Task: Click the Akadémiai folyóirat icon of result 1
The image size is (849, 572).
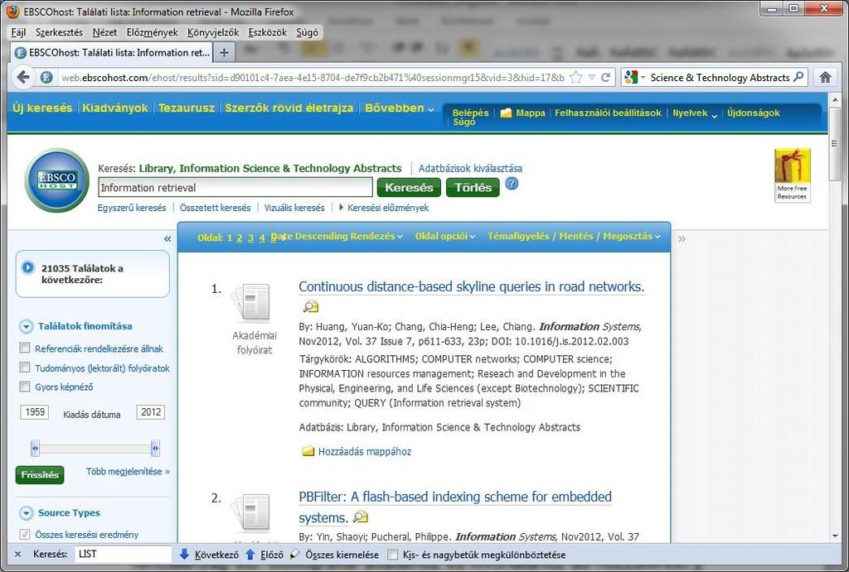Action: 252,301
